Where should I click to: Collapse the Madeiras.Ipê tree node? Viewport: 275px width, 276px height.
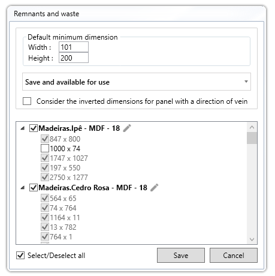(x=23, y=128)
